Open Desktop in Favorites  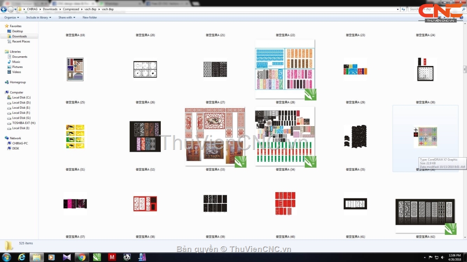15,31
